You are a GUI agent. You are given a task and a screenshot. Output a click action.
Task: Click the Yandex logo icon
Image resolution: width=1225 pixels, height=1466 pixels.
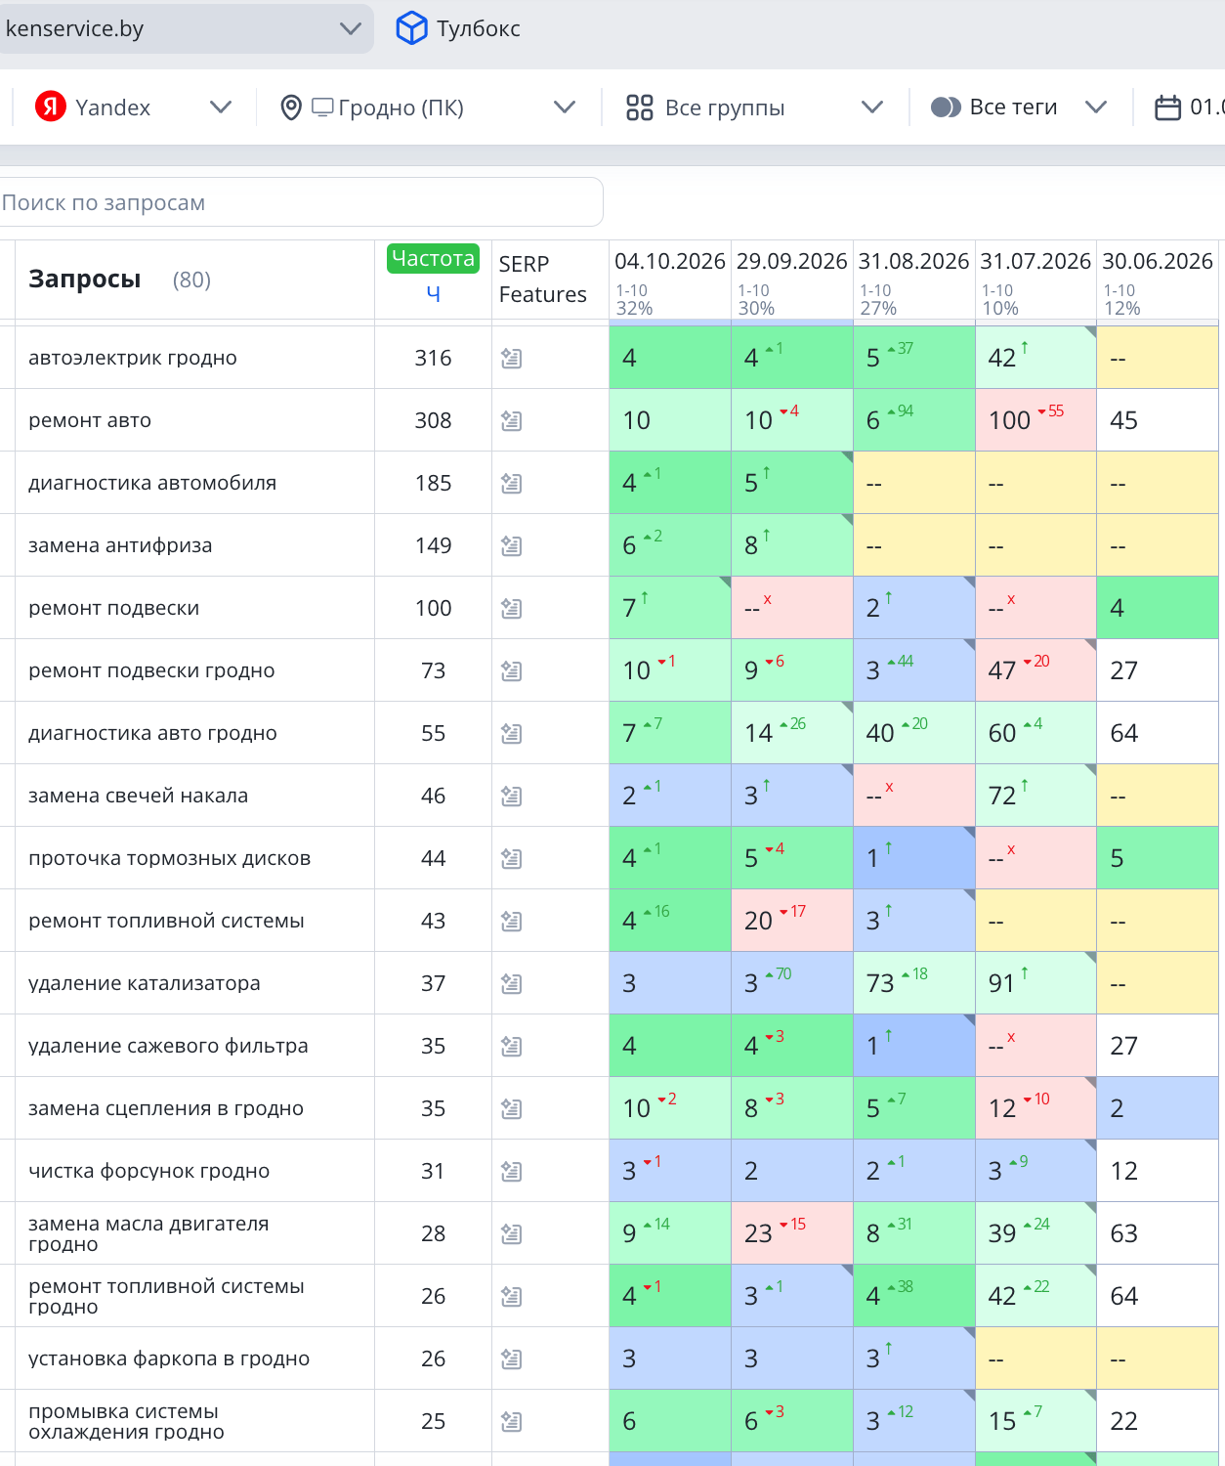click(51, 107)
